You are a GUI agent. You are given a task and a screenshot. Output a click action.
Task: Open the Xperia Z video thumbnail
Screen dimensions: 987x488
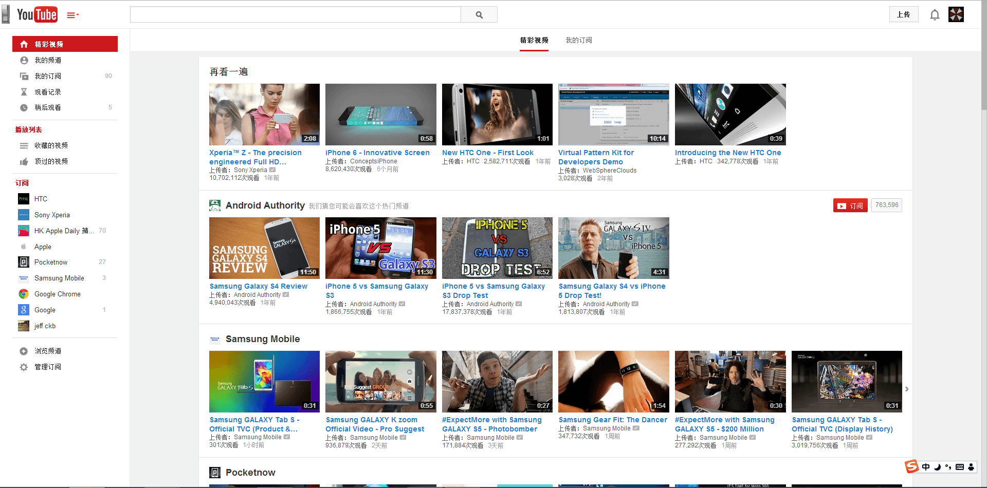[x=264, y=115]
